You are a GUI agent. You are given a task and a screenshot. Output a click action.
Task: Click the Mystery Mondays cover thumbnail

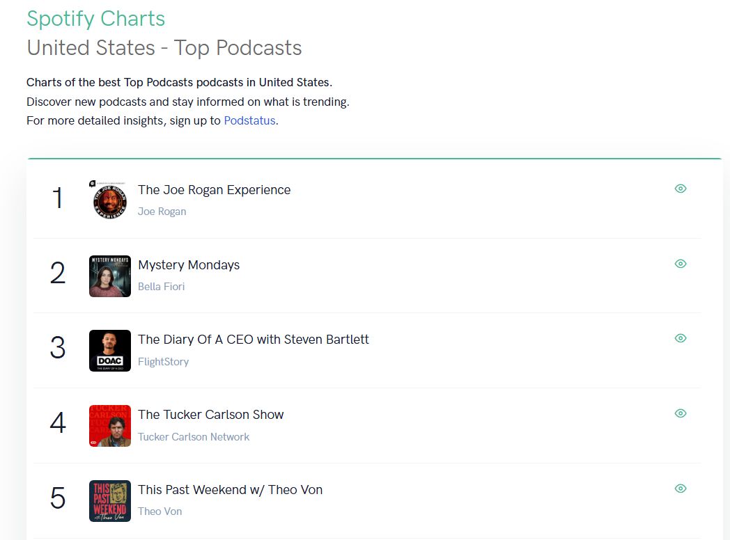click(110, 276)
